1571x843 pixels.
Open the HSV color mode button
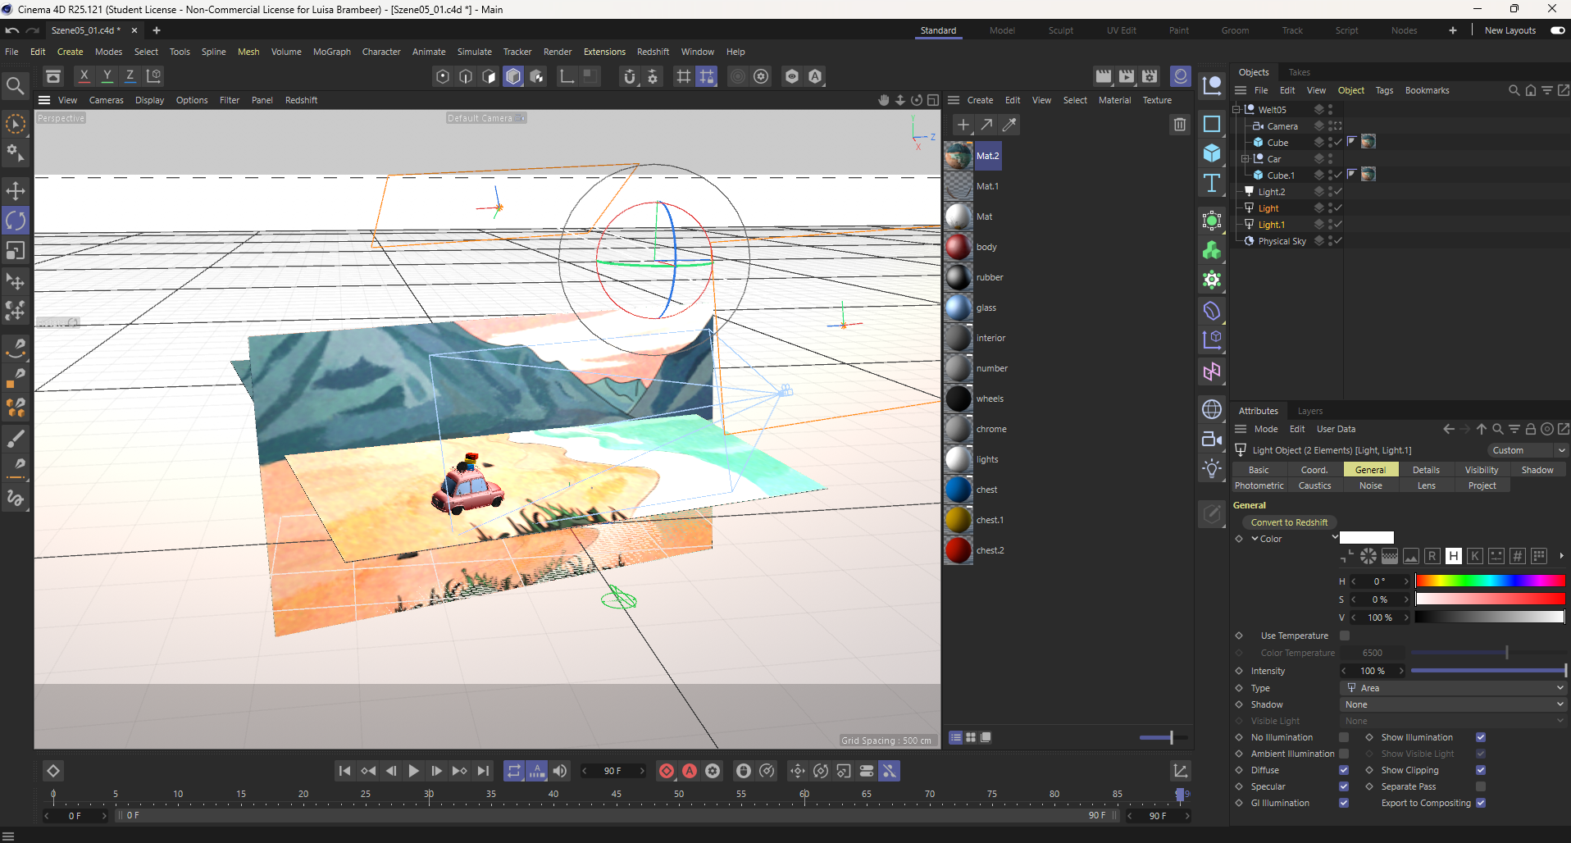(1454, 556)
